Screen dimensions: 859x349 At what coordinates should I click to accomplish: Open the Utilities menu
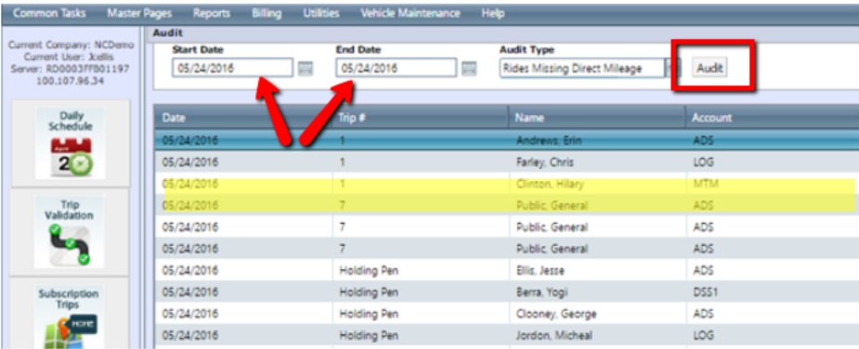(x=321, y=13)
